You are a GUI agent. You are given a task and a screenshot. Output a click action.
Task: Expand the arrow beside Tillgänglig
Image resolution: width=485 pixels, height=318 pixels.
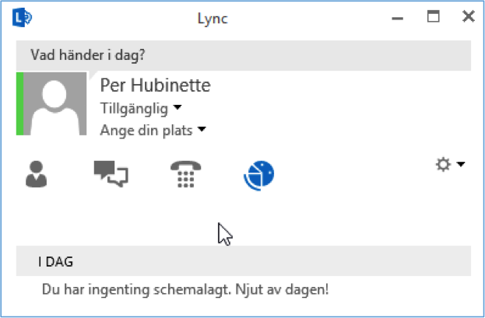click(177, 107)
